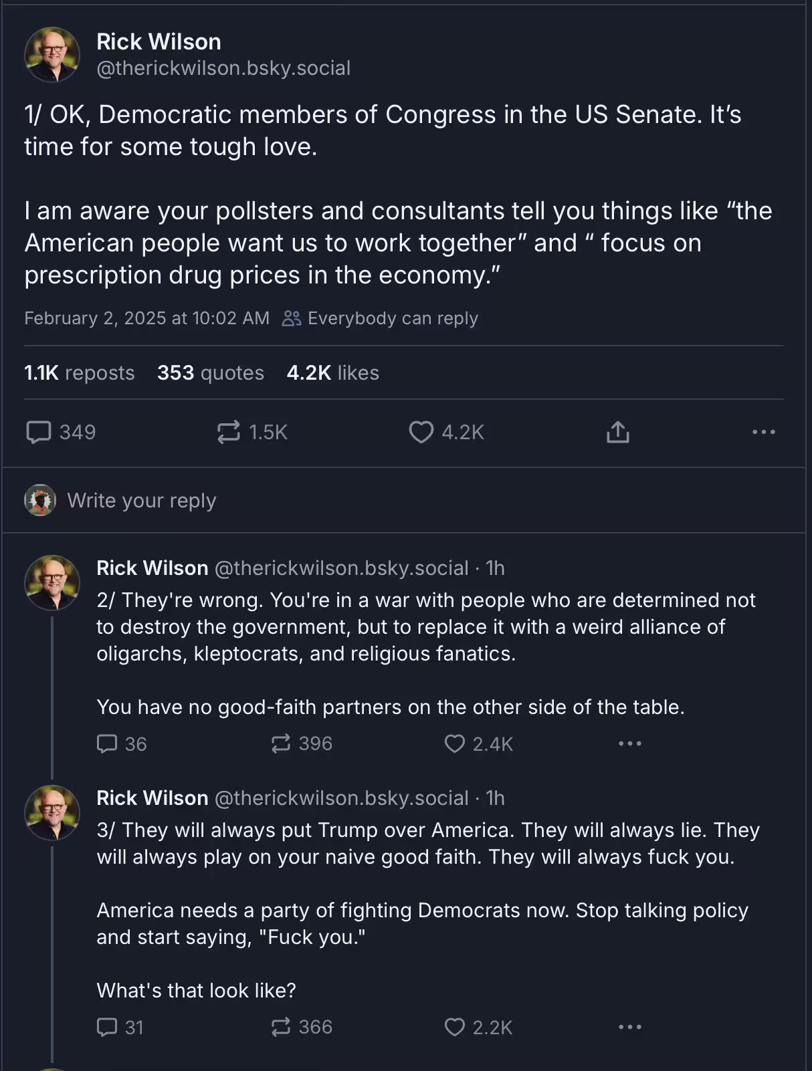
Task: Reply to 3/ post with 31 comments
Action: click(x=107, y=1027)
